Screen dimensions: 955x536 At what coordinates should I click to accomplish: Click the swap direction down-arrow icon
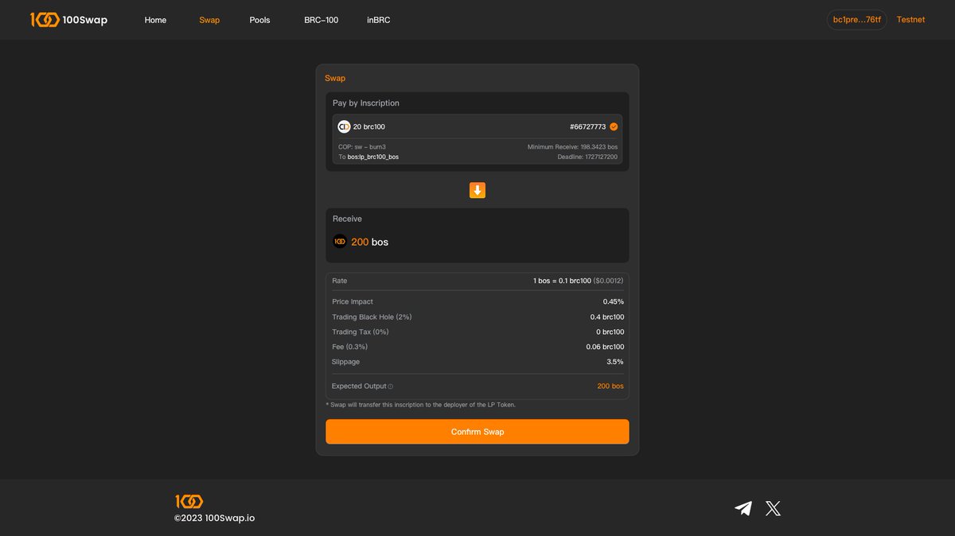[477, 190]
